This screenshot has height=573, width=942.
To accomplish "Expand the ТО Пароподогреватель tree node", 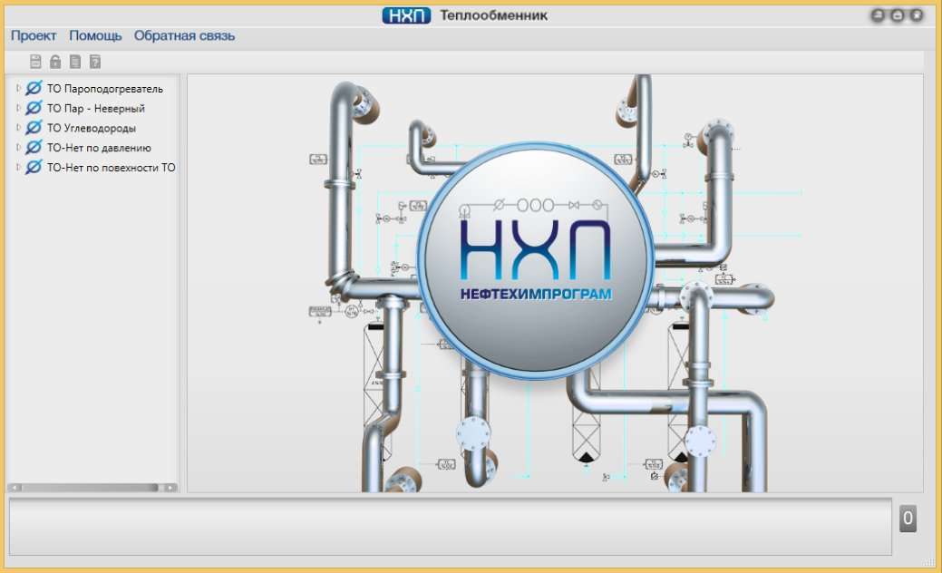I will coord(18,88).
